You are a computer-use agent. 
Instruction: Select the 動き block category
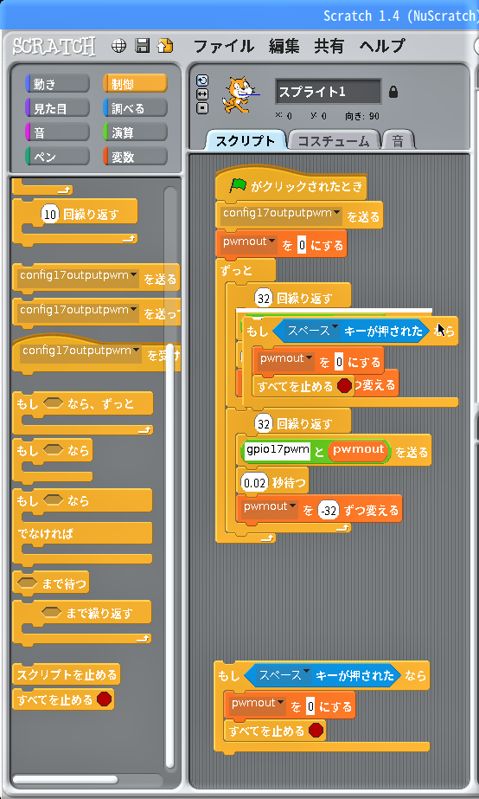pyautogui.click(x=57, y=84)
